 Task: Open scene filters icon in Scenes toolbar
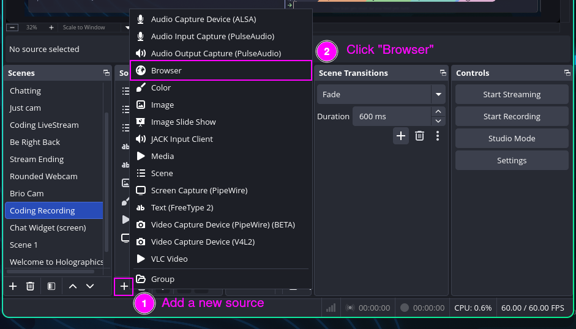(51, 286)
